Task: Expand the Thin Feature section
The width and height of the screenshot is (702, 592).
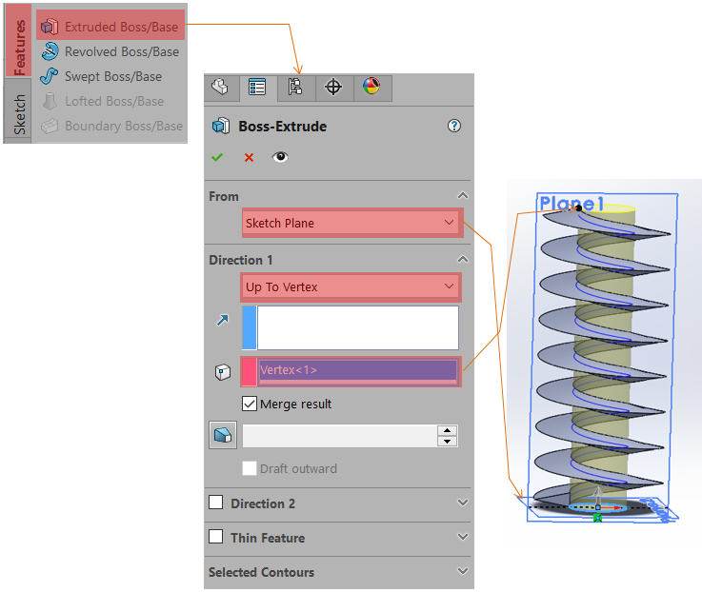Action: pyautogui.click(x=463, y=537)
